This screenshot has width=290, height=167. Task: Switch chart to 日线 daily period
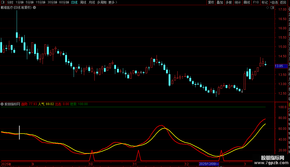click(x=74, y=2)
